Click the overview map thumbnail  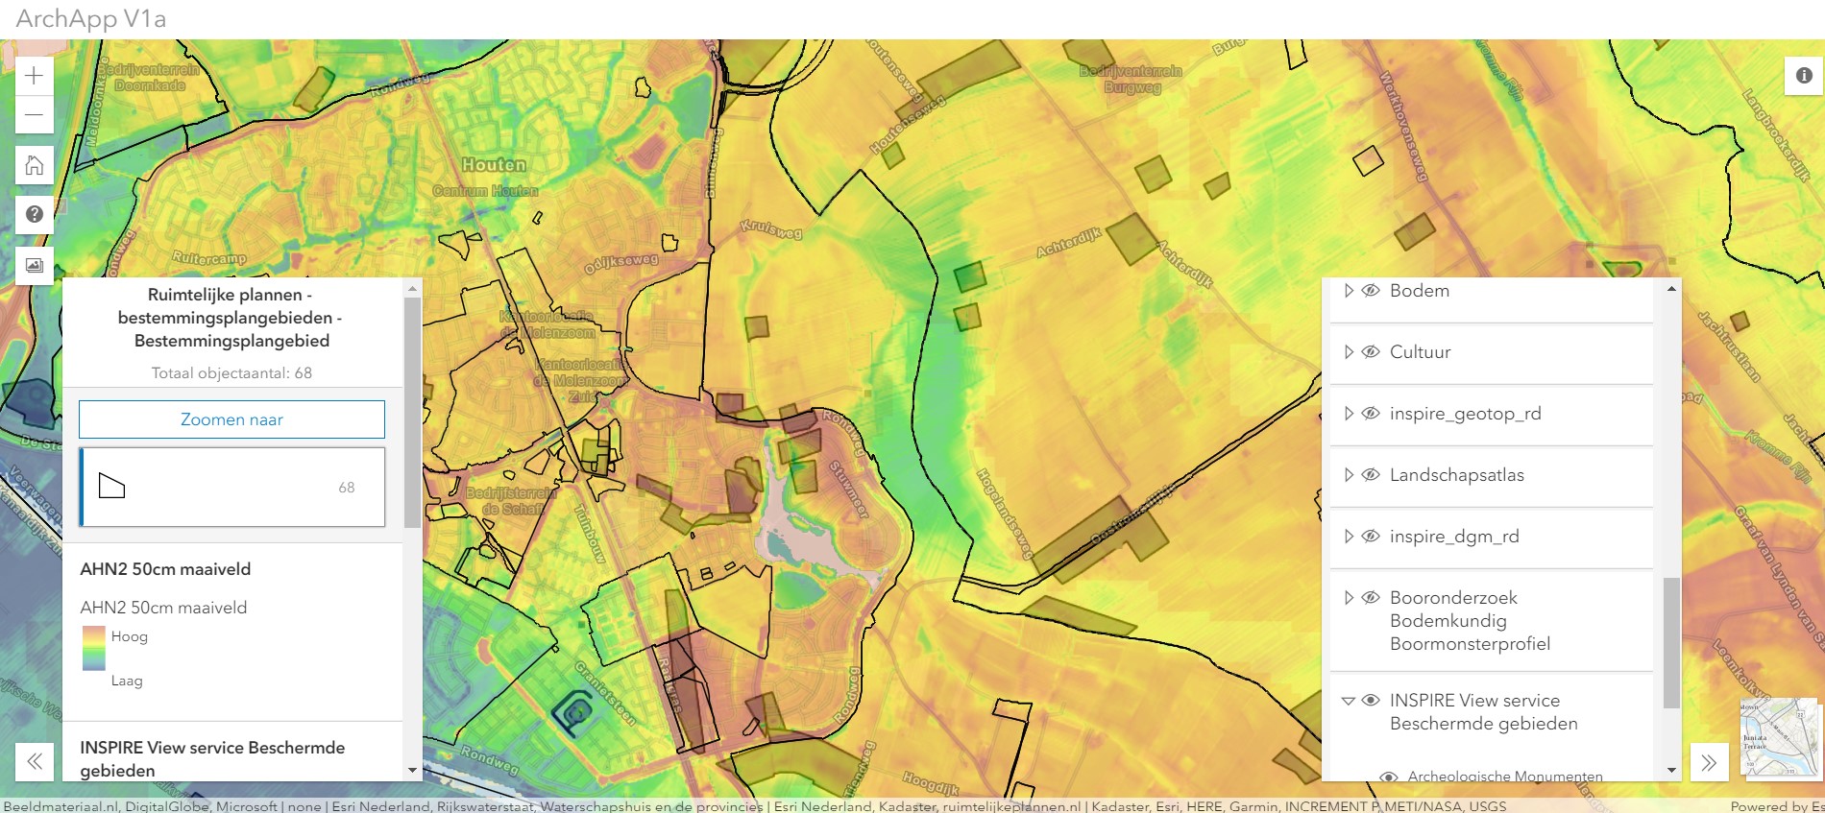[1778, 737]
